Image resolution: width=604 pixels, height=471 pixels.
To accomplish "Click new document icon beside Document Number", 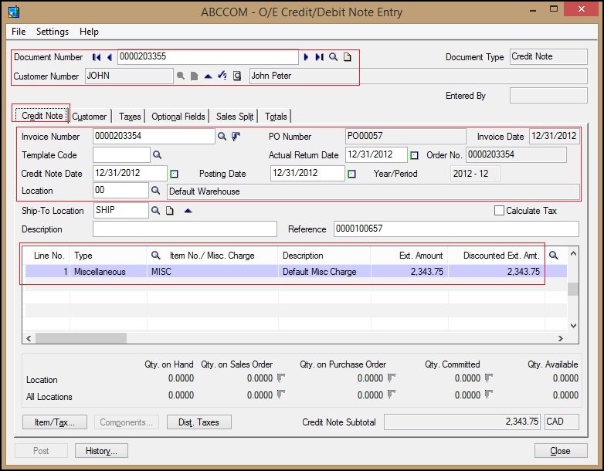I will (x=348, y=57).
